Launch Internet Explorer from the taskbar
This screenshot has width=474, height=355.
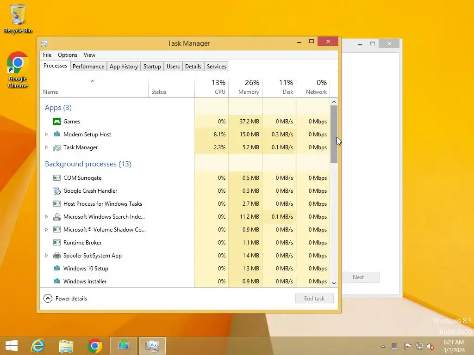click(x=37, y=346)
